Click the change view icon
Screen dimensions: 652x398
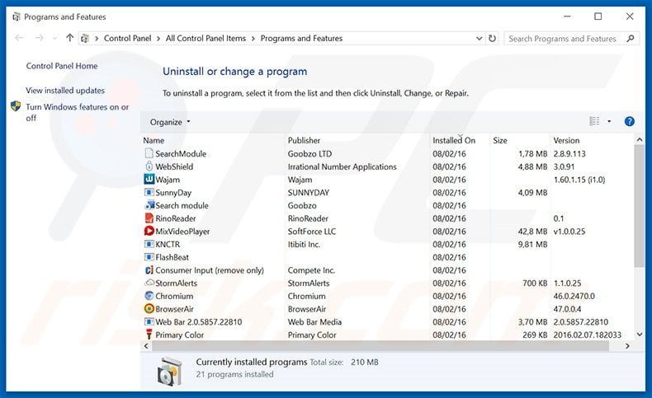[594, 121]
